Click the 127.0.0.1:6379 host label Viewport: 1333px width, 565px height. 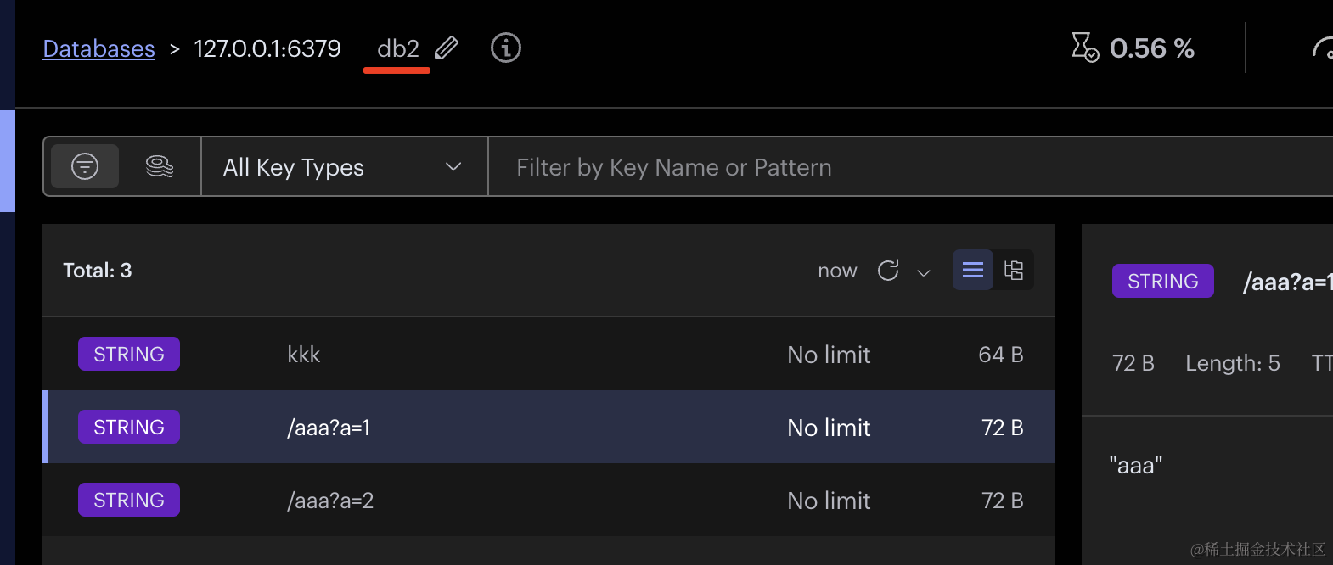pyautogui.click(x=267, y=48)
